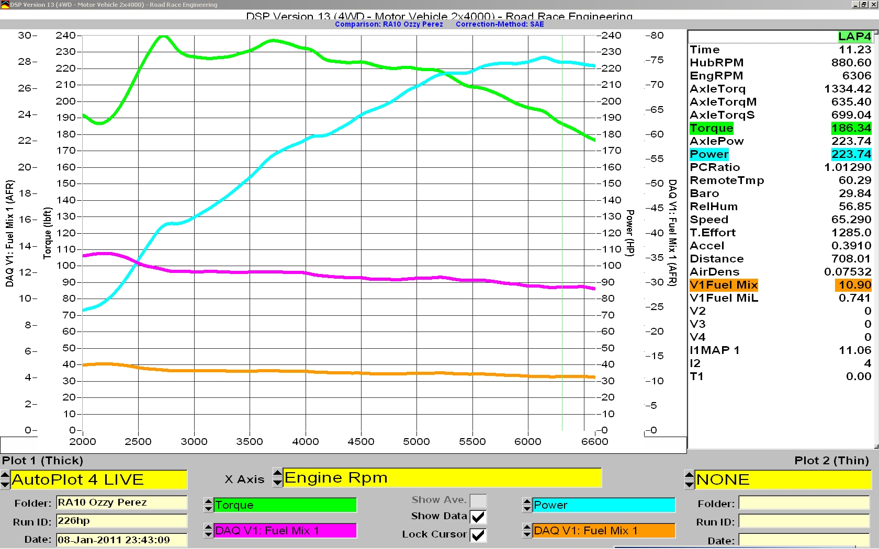Click spinner arrows next to cyan Power field
The image size is (879, 549).
[527, 505]
